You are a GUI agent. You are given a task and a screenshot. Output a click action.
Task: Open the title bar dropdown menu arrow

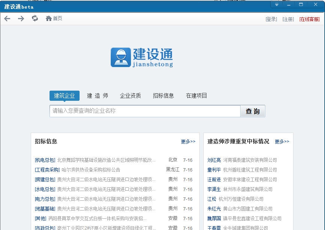coord(277,4)
